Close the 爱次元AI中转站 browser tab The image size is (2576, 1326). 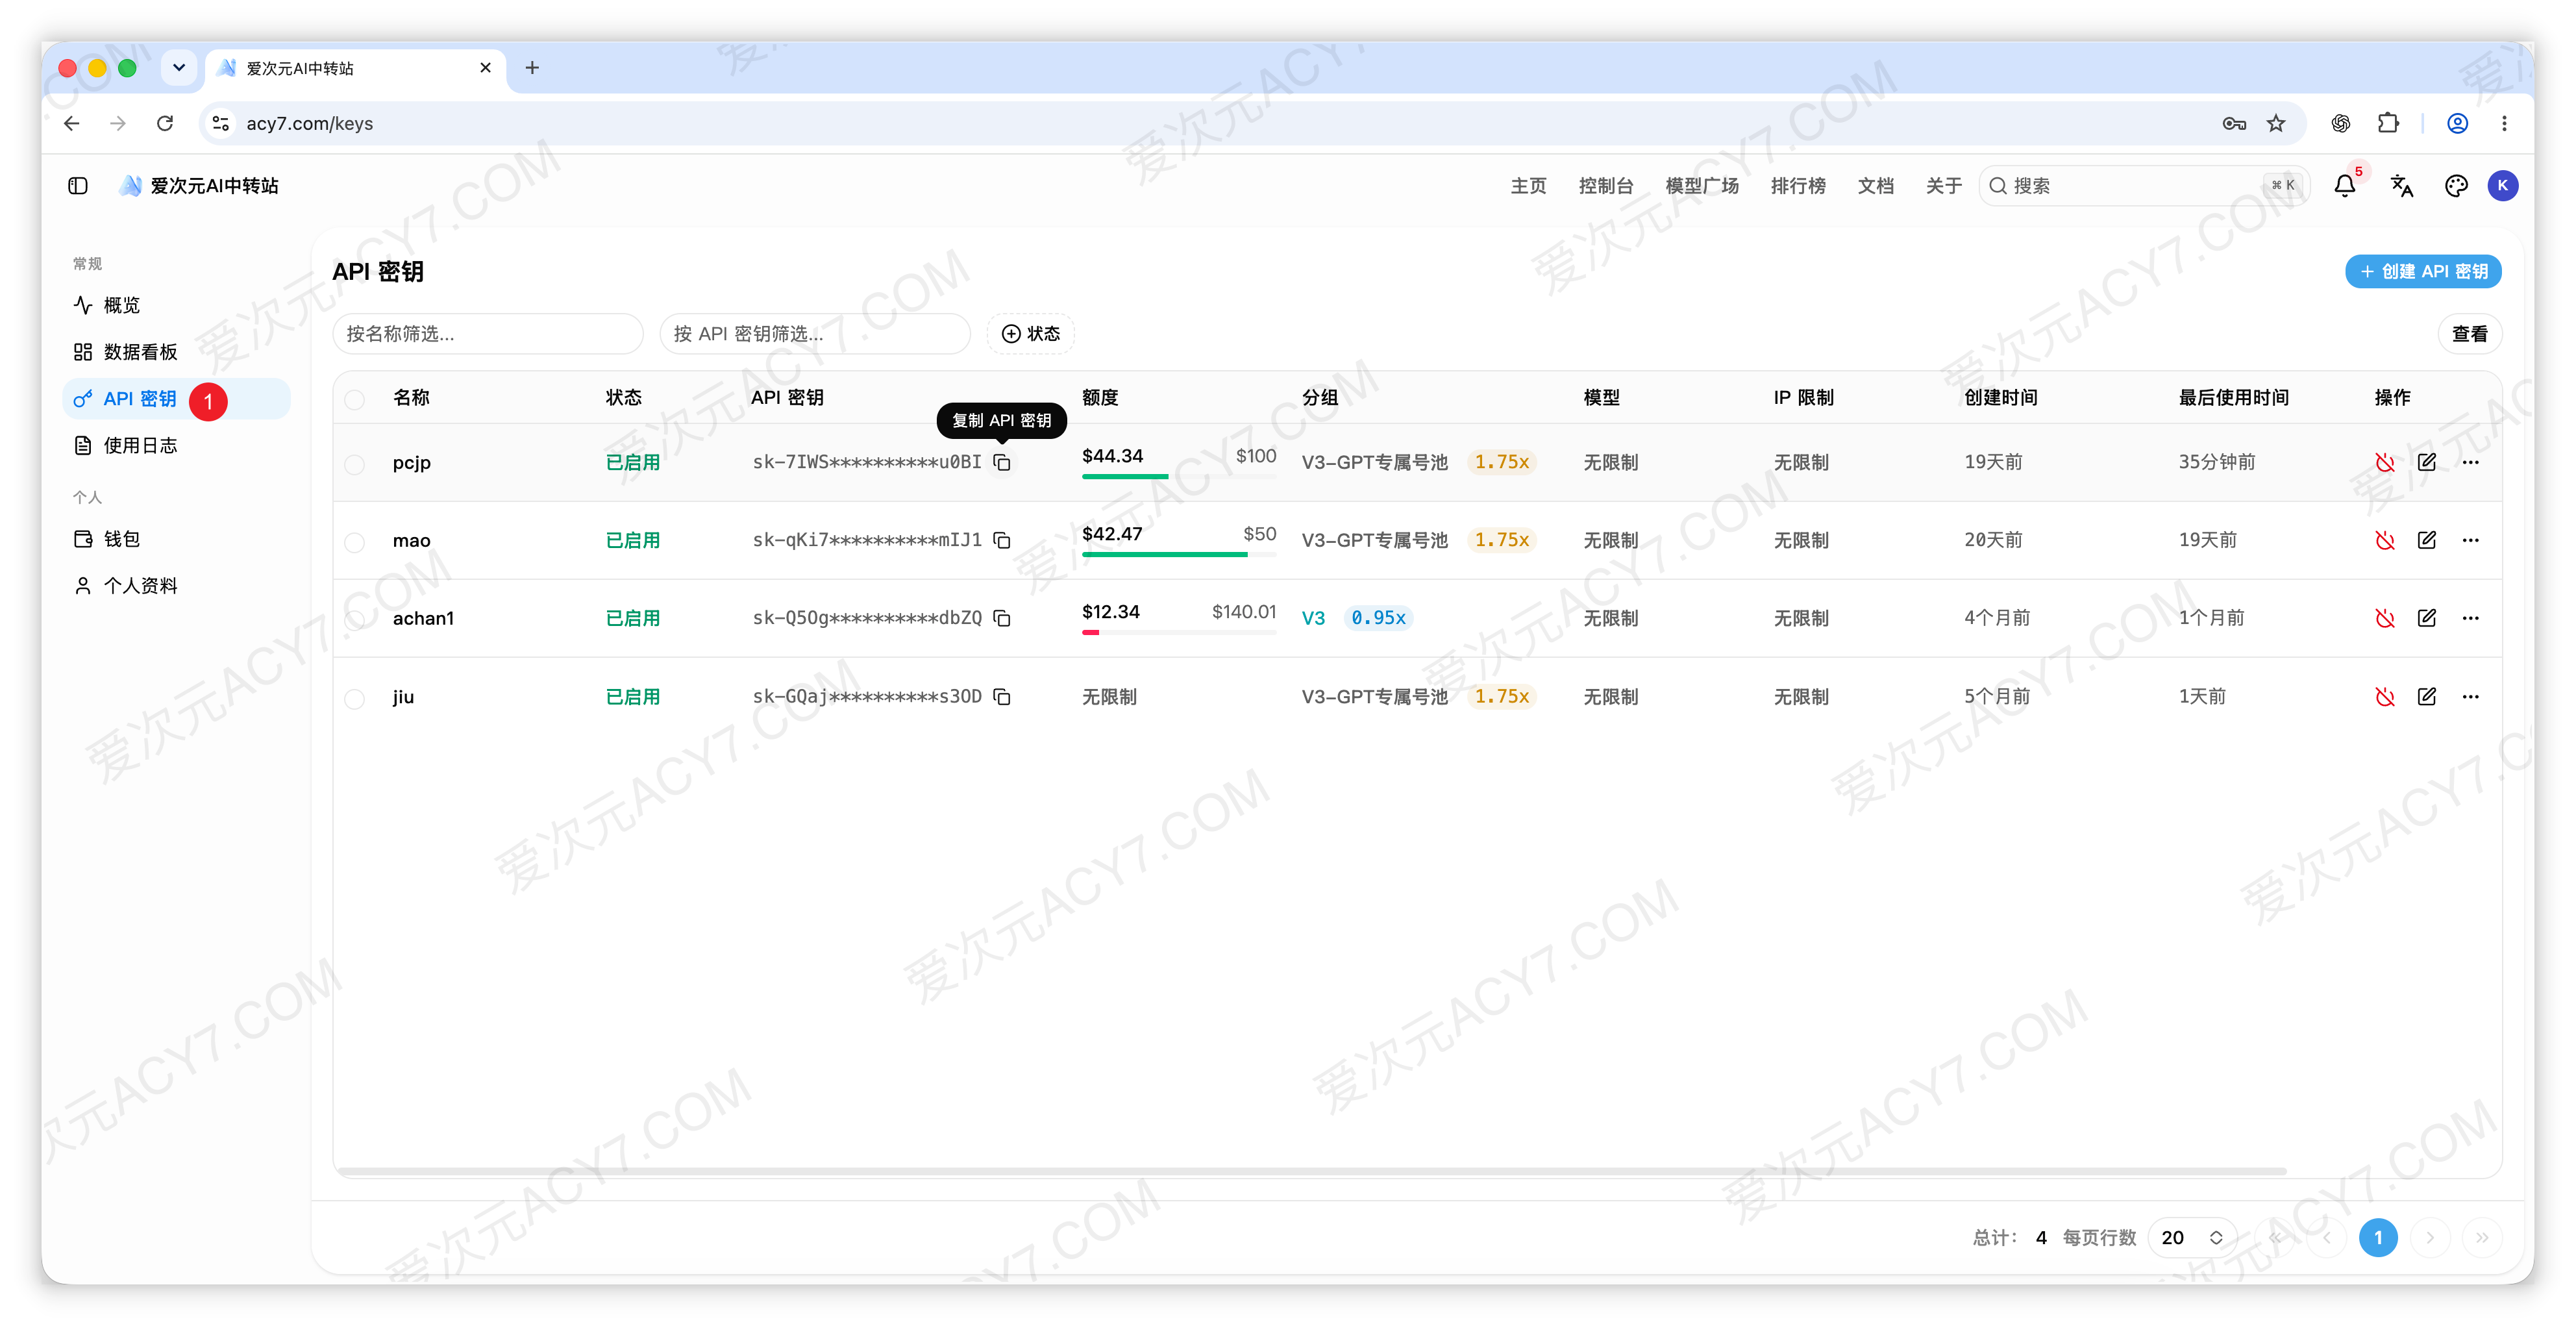485,68
